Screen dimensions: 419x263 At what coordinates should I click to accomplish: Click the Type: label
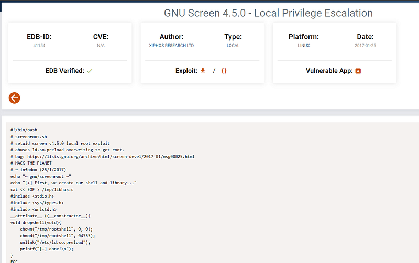tap(233, 37)
